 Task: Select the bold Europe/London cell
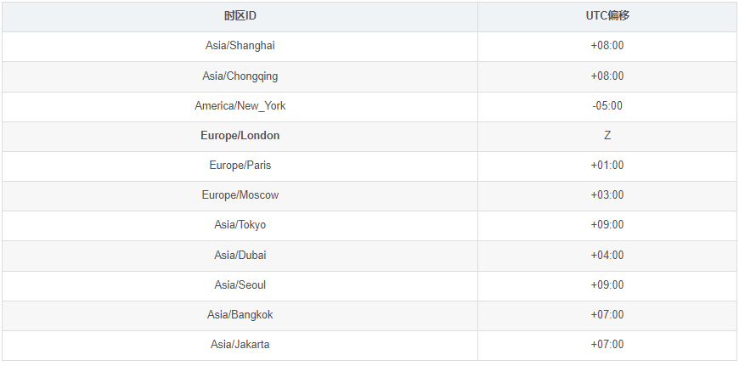240,136
